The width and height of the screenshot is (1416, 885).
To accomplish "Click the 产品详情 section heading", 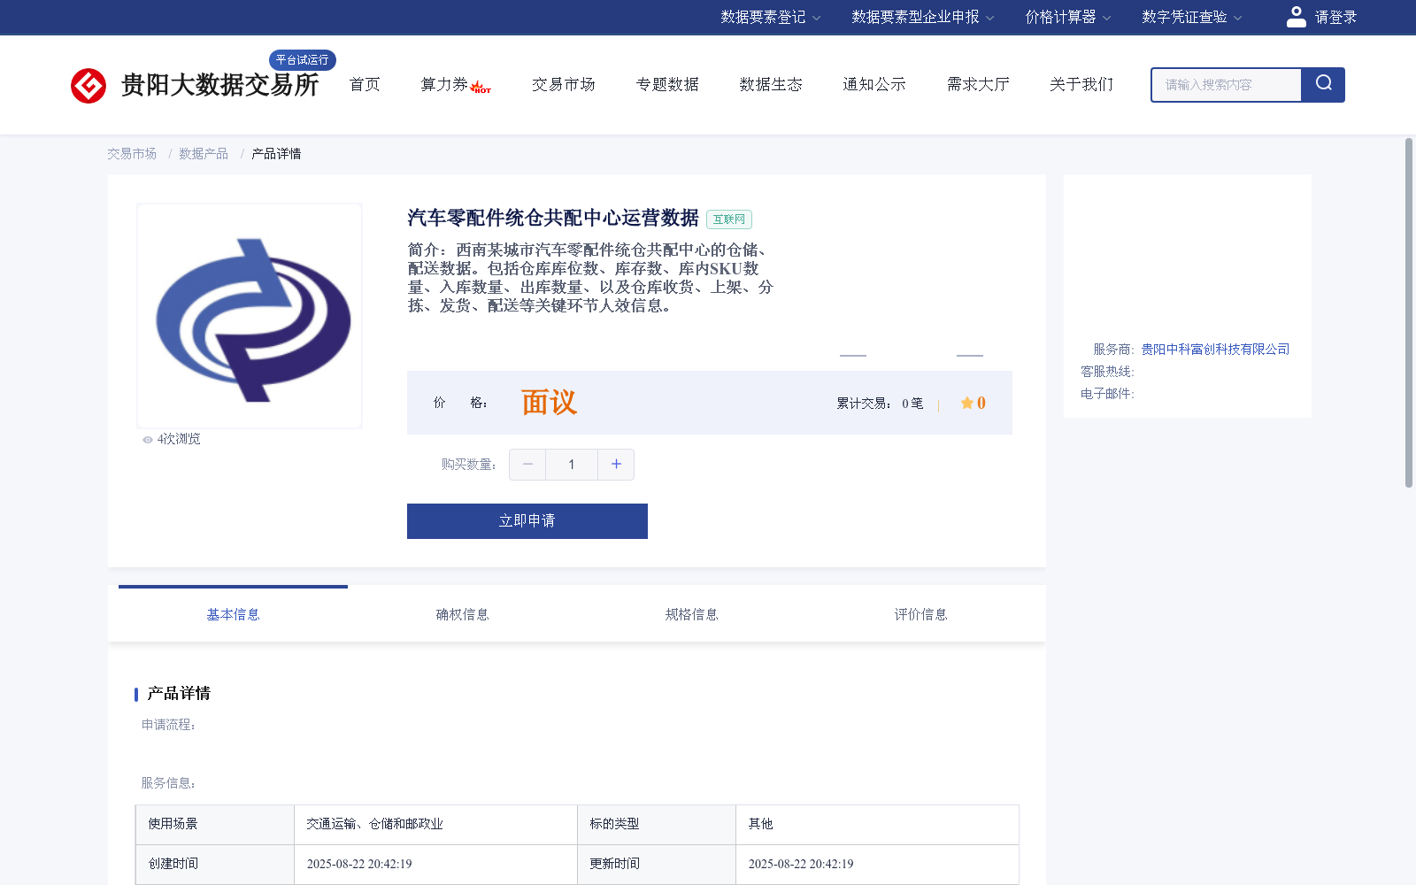I will [x=179, y=694].
